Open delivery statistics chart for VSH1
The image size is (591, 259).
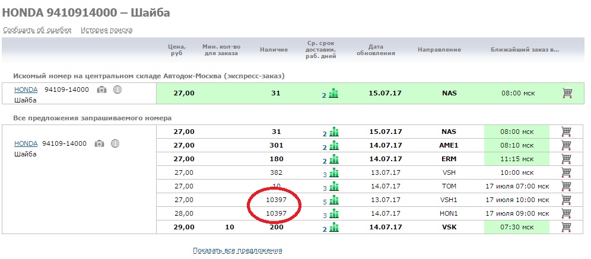[334, 200]
